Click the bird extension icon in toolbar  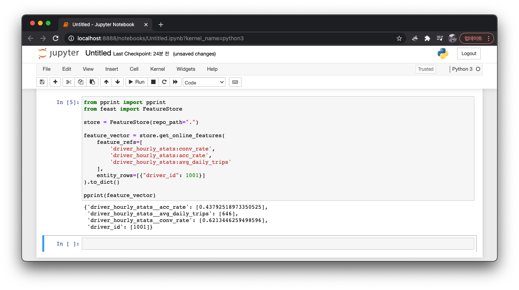(x=415, y=38)
